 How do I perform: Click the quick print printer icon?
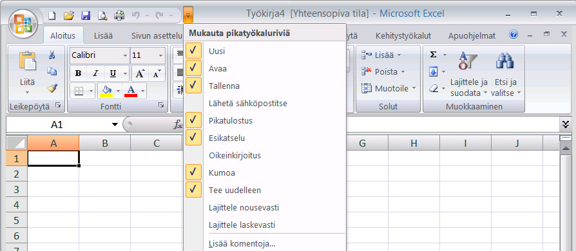(x=119, y=15)
